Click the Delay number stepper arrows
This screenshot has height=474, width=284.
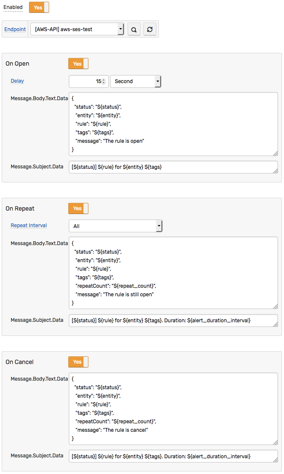(103, 81)
